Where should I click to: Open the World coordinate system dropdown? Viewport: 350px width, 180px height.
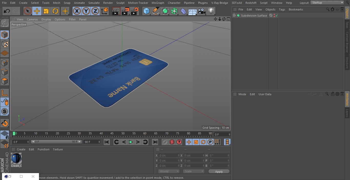[x=169, y=171]
